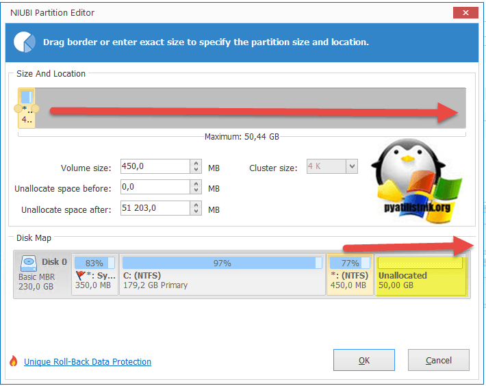Image resolution: width=486 pixels, height=386 pixels.
Task: Select the C: (NTFS) partition
Action: coord(222,274)
